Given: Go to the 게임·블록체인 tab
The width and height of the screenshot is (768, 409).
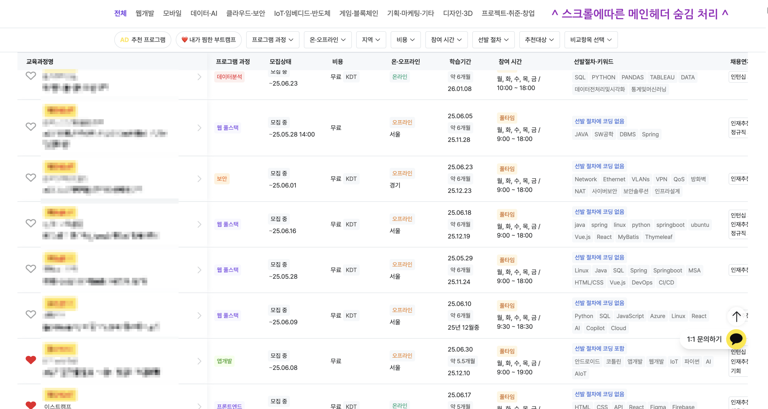Looking at the screenshot, I should coord(359,13).
